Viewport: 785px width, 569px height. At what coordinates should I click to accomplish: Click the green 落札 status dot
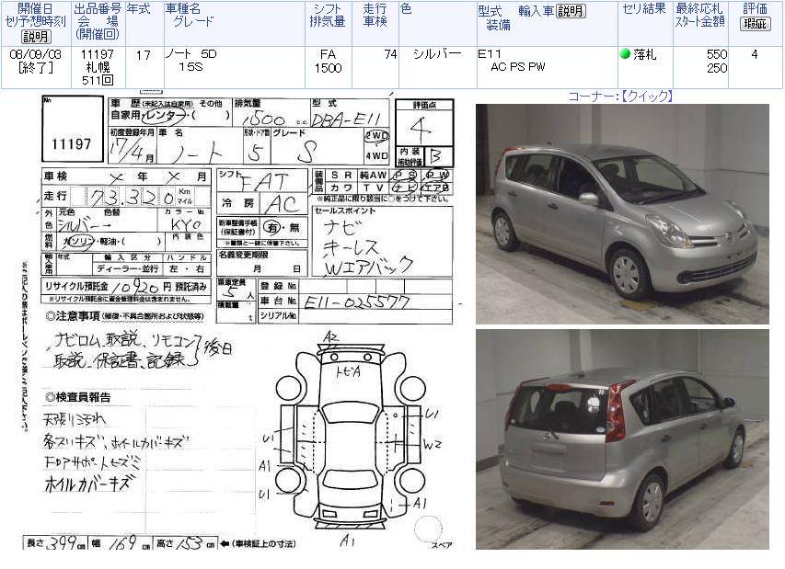[x=625, y=53]
